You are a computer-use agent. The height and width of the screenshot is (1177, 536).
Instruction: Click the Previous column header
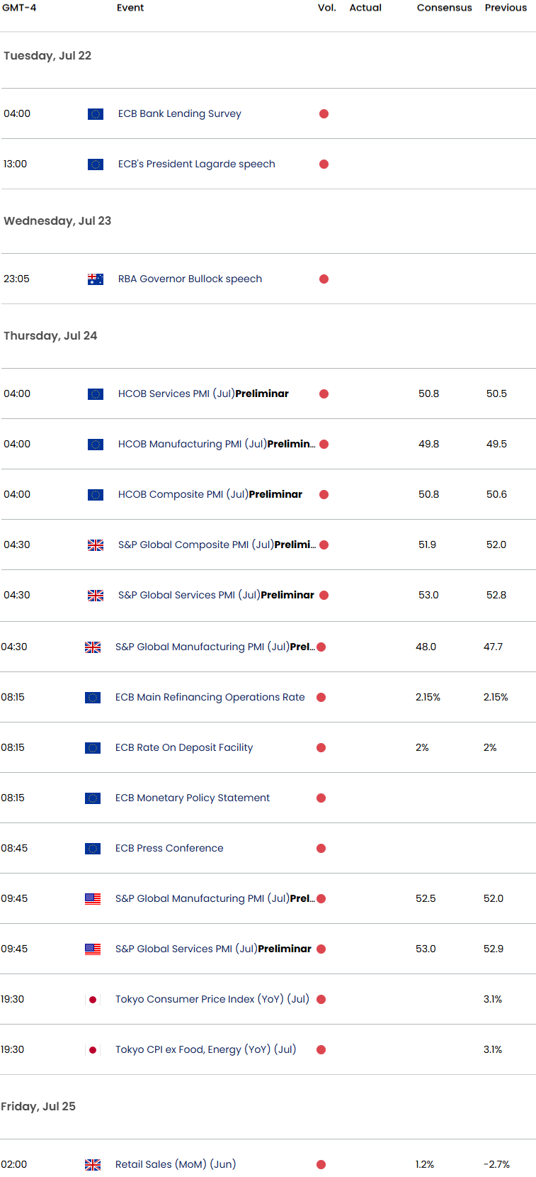click(x=506, y=8)
